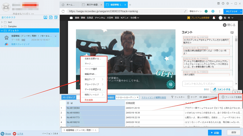Expand デコードタイプ submenu
Screen dimensions: 243x136
pos(94,85)
